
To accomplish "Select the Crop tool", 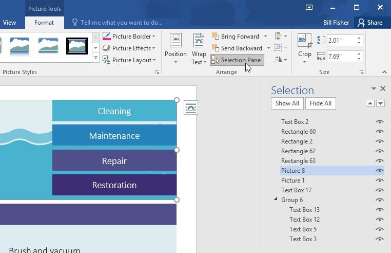I will click(x=304, y=48).
